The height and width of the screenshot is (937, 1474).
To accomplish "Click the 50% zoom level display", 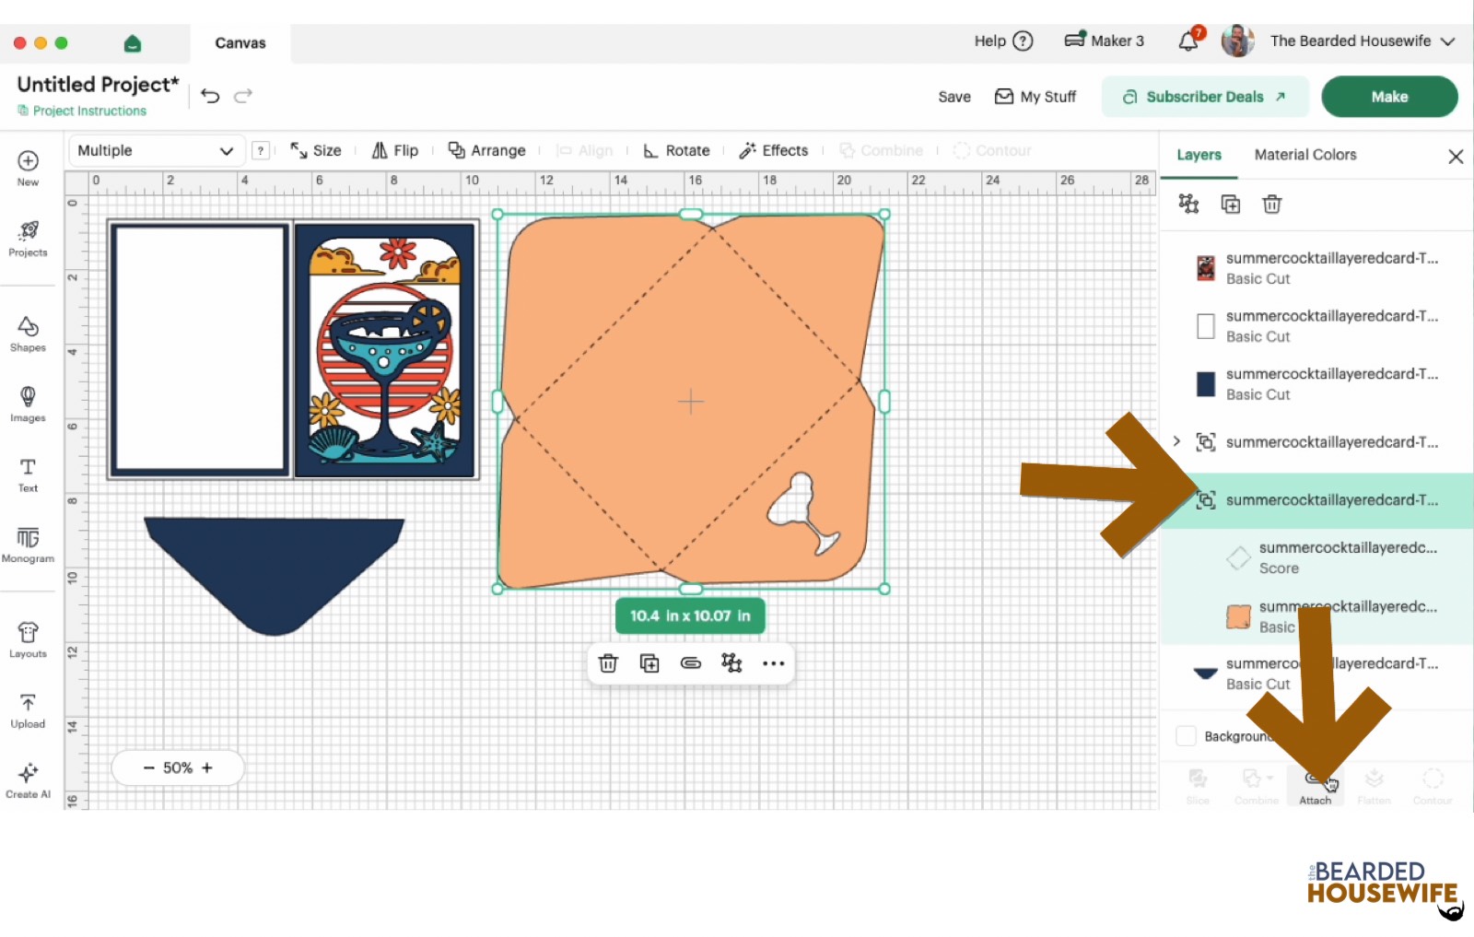I will [x=178, y=767].
